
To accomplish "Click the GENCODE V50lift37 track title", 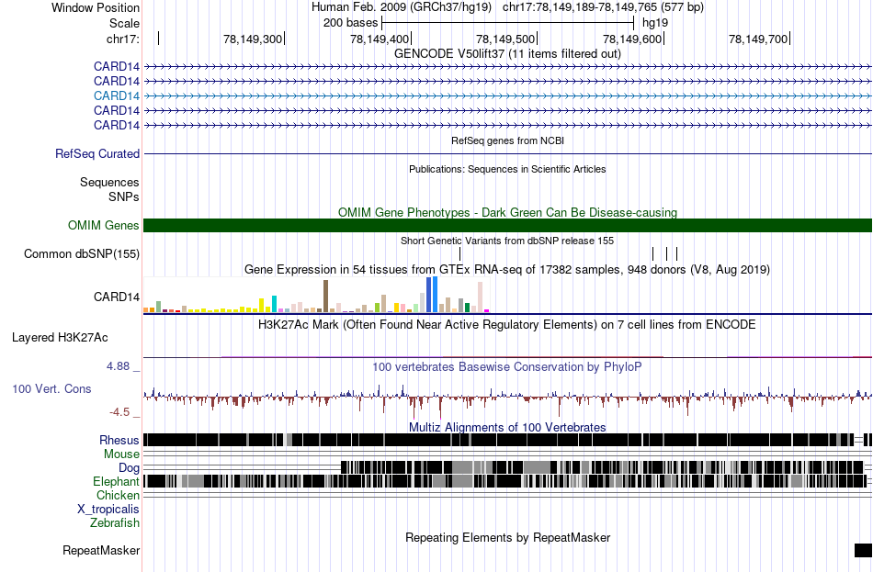I will (x=507, y=53).
